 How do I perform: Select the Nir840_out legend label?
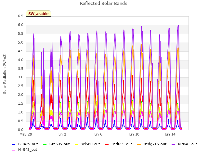coord(188,144)
